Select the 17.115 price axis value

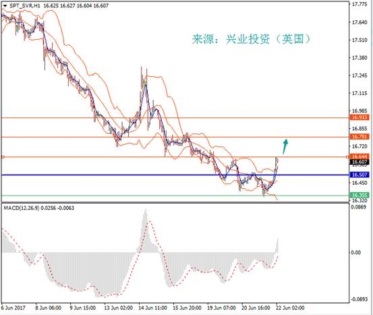tap(360, 93)
